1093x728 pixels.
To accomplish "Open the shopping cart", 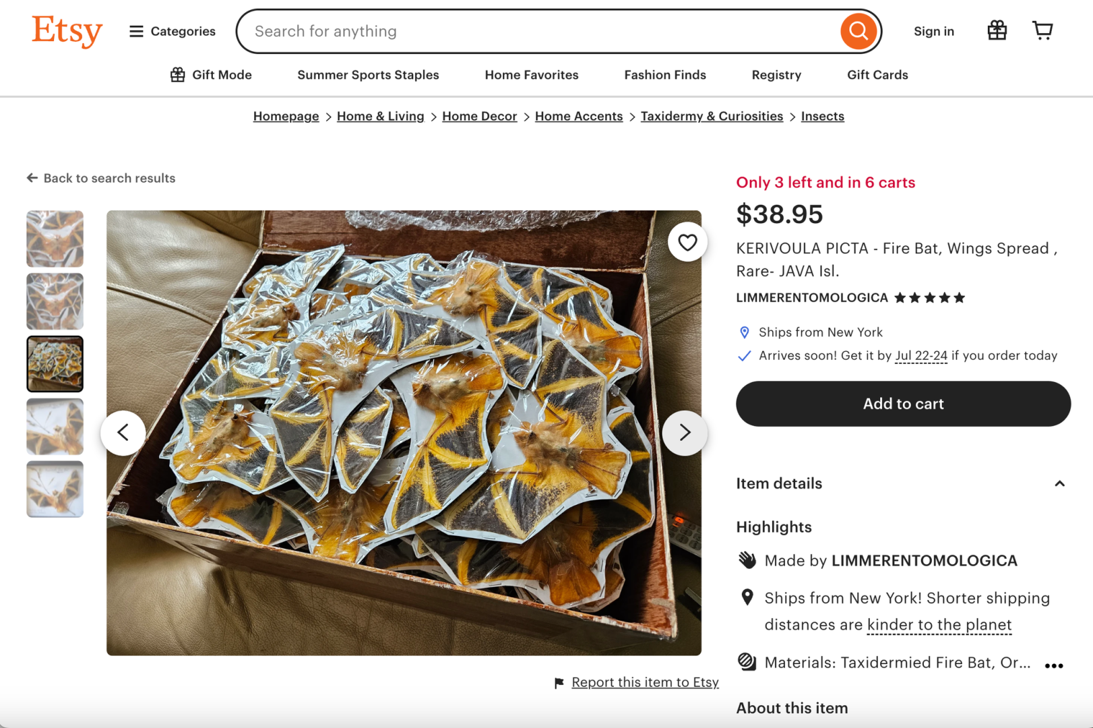I will pos(1042,30).
